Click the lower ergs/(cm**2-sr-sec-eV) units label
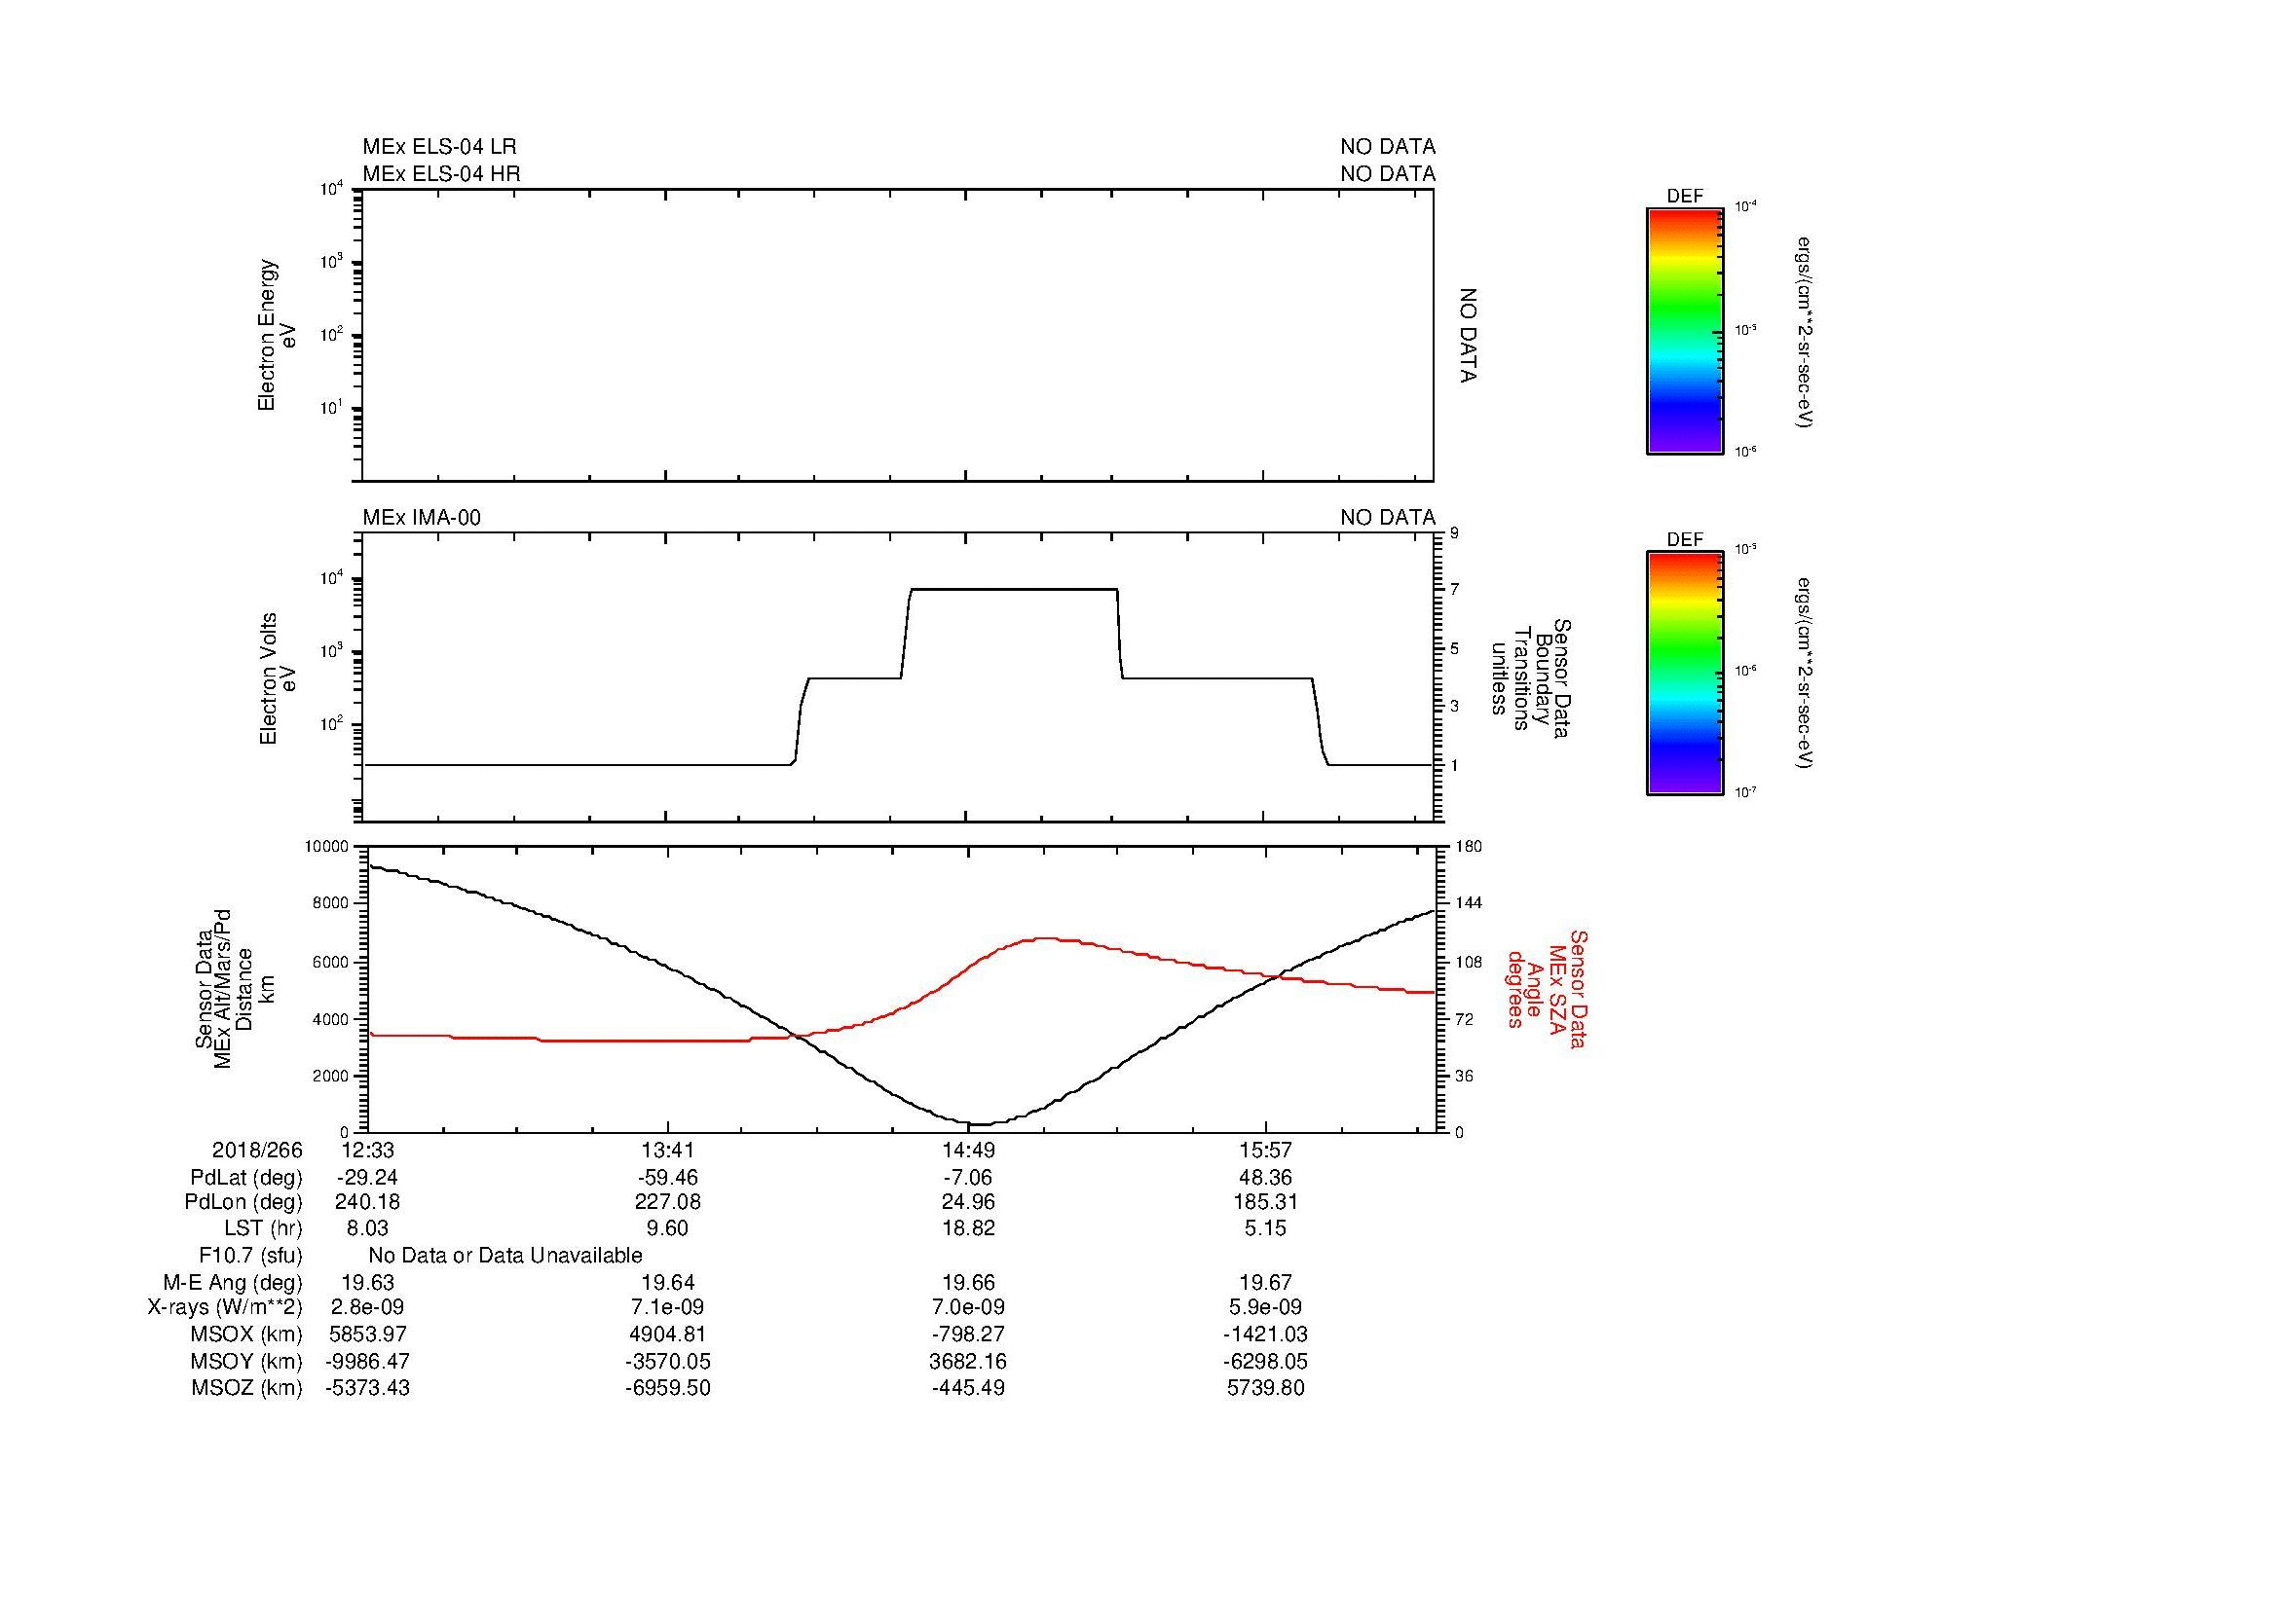Image resolution: width=2278 pixels, height=1609 pixels. [1806, 674]
